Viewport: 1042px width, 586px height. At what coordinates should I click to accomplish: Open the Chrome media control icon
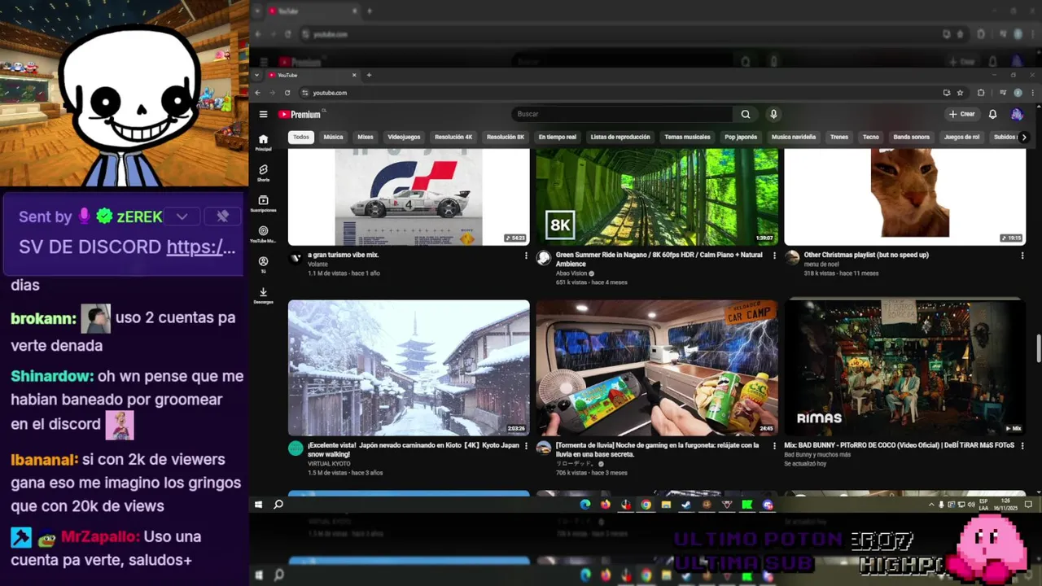pyautogui.click(x=1003, y=93)
